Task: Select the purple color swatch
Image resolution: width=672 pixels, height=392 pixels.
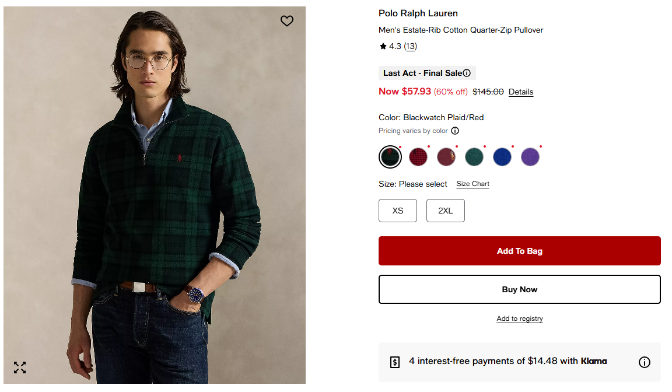Action: click(530, 157)
